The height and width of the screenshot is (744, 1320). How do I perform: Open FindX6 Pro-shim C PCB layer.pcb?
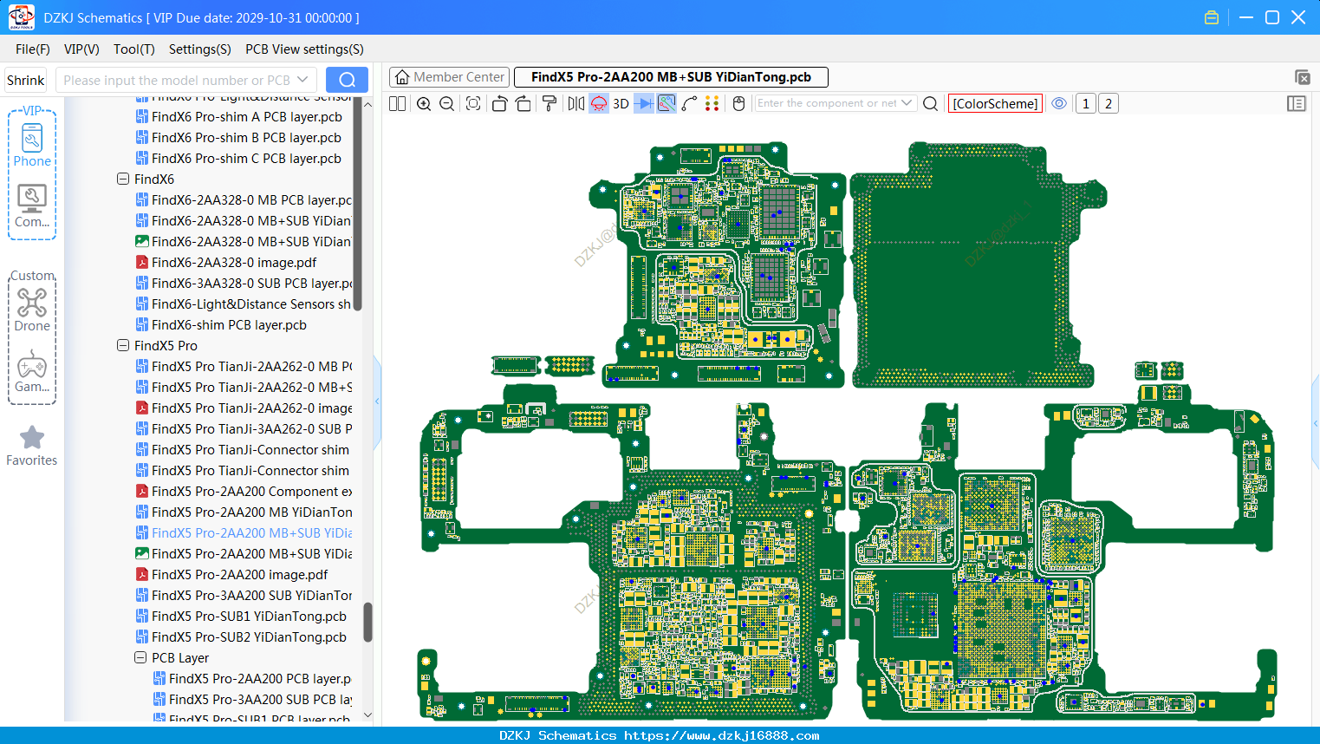click(246, 158)
